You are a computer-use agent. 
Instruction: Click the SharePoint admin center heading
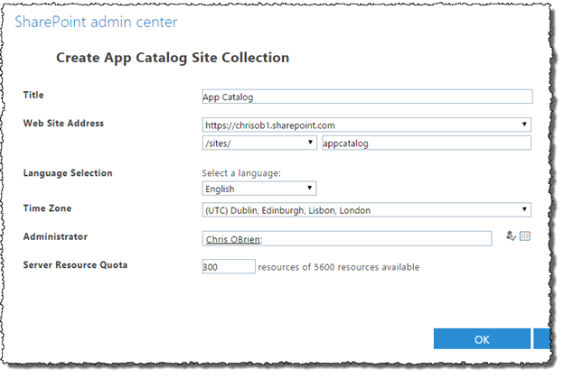(96, 22)
